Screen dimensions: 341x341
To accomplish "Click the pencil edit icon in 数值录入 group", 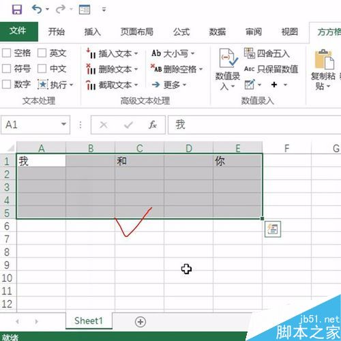I will click(250, 85).
